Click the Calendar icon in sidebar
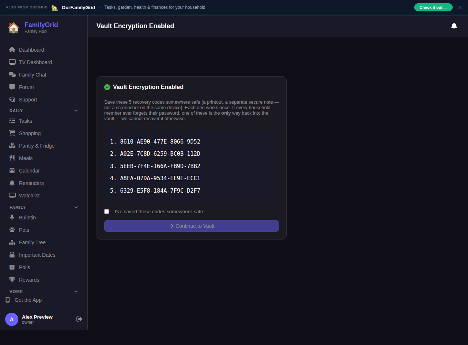Image resolution: width=468 pixels, height=345 pixels. (12, 171)
